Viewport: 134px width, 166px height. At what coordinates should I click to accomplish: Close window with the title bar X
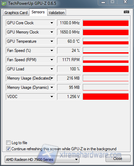point(125,2)
